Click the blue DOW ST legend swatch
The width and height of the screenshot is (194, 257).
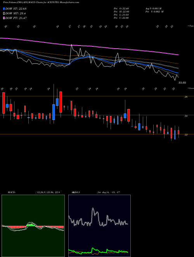coord(4,9)
